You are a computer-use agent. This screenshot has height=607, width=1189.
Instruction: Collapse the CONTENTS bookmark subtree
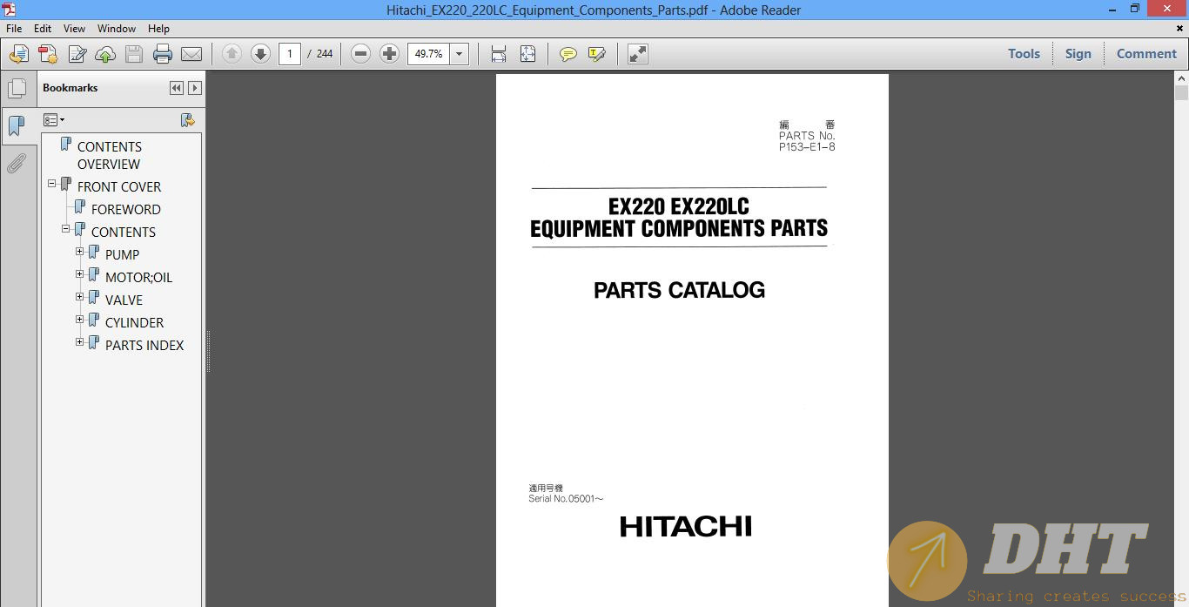(66, 229)
